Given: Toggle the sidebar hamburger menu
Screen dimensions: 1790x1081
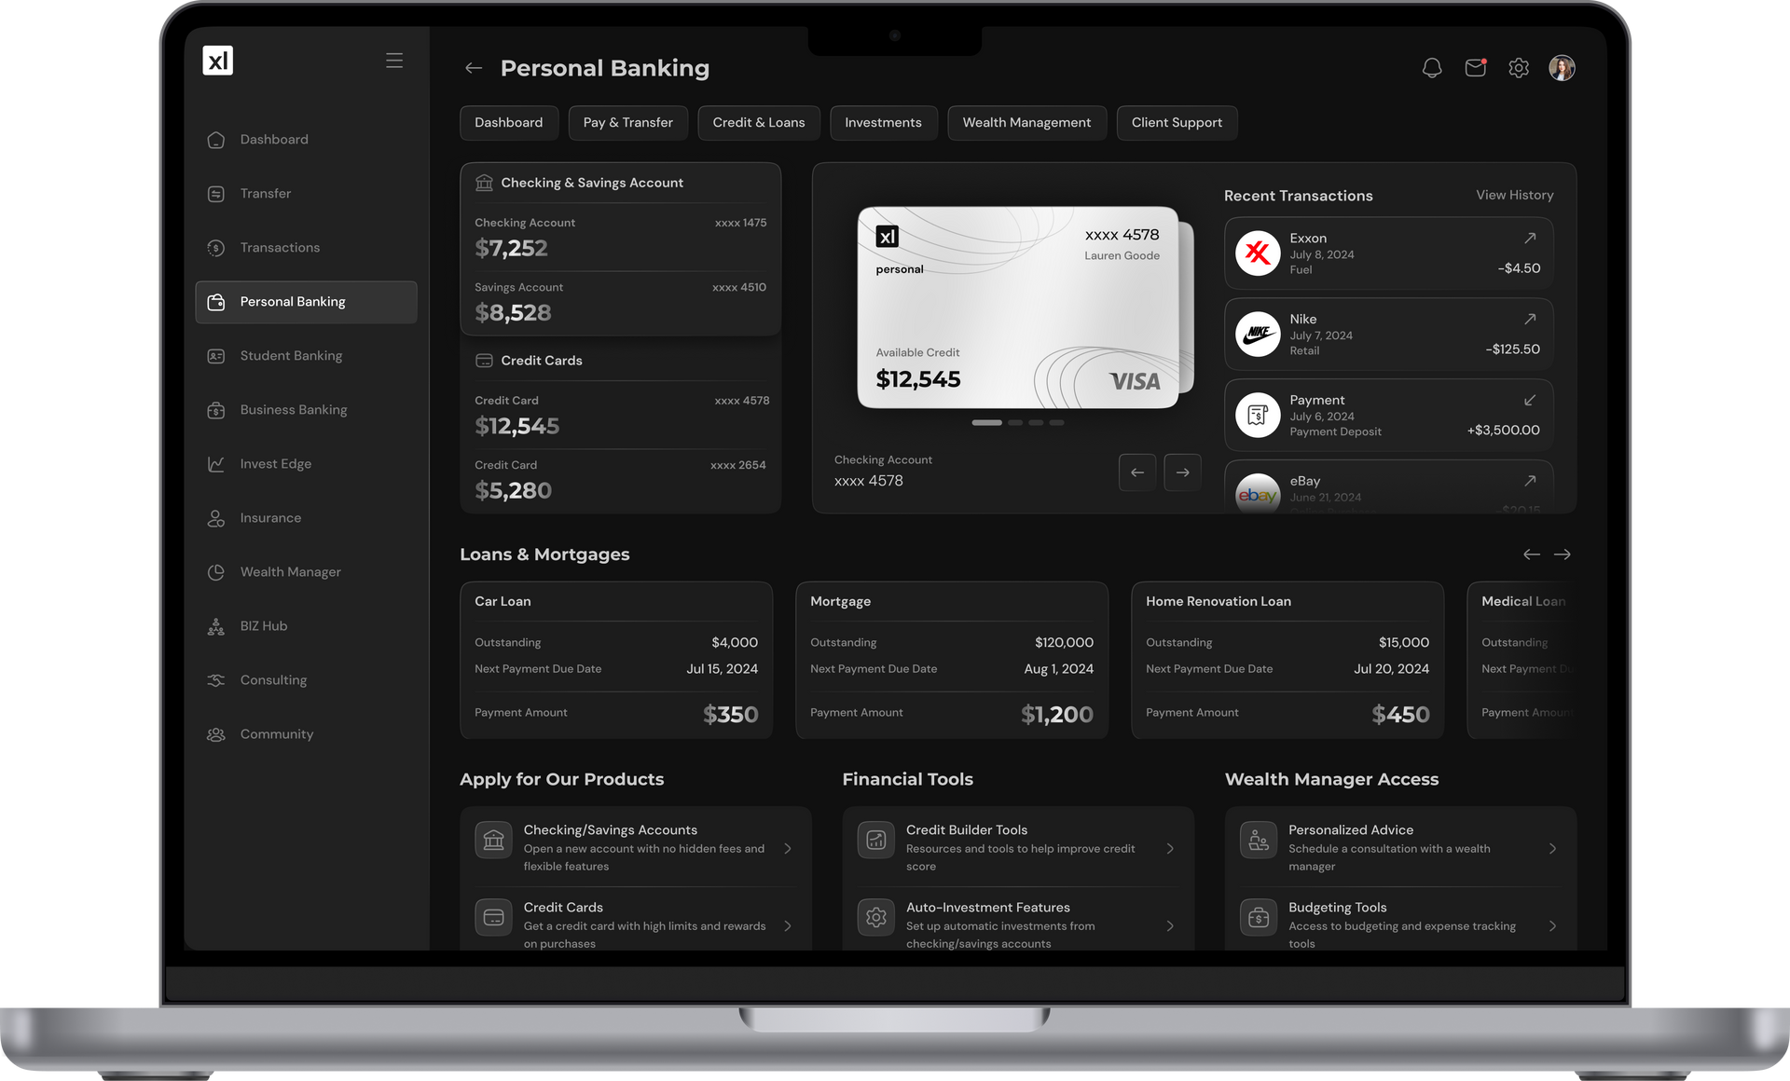Looking at the screenshot, I should 394,61.
